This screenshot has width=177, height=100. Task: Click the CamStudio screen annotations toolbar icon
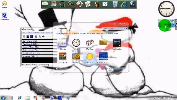40,36
